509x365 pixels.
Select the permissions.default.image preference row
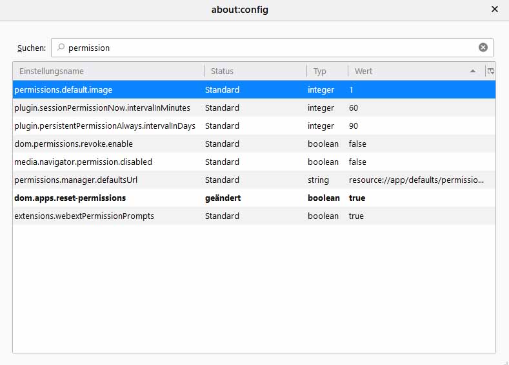[x=254, y=89]
